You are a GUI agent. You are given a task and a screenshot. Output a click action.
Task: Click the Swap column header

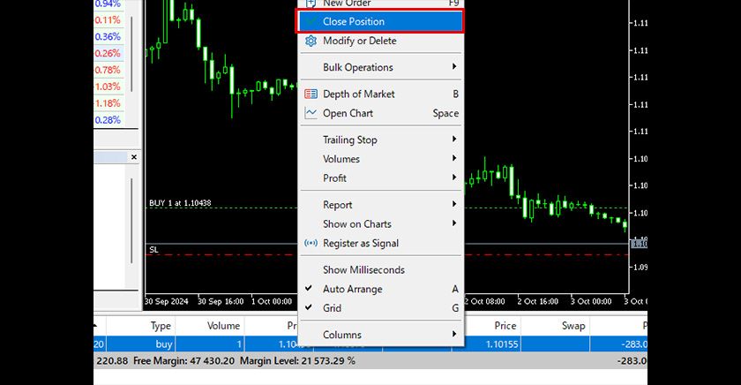[573, 326]
